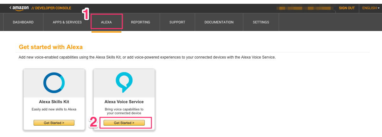Screen dimensions: 382x137
Task: Click the Amazon logo in header
Action: pyautogui.click(x=21, y=8)
